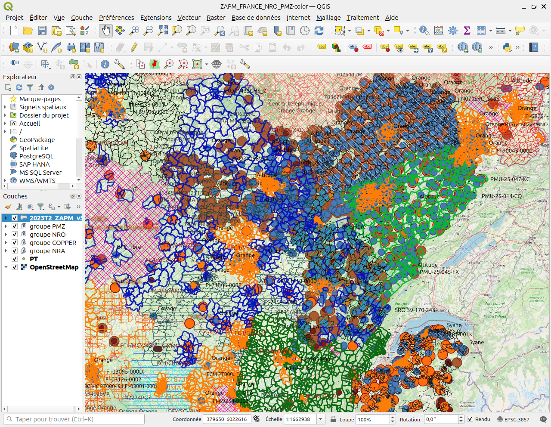The height and width of the screenshot is (427, 551).
Task: Open the Traitement menu
Action: [363, 18]
